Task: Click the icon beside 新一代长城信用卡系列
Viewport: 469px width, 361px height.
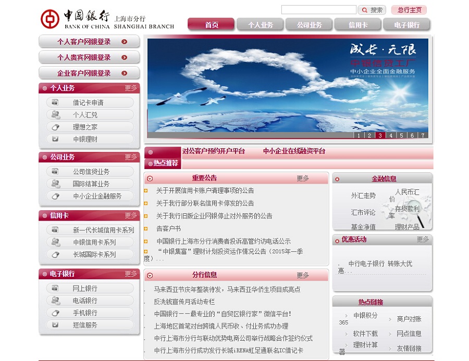Action: tap(55, 230)
